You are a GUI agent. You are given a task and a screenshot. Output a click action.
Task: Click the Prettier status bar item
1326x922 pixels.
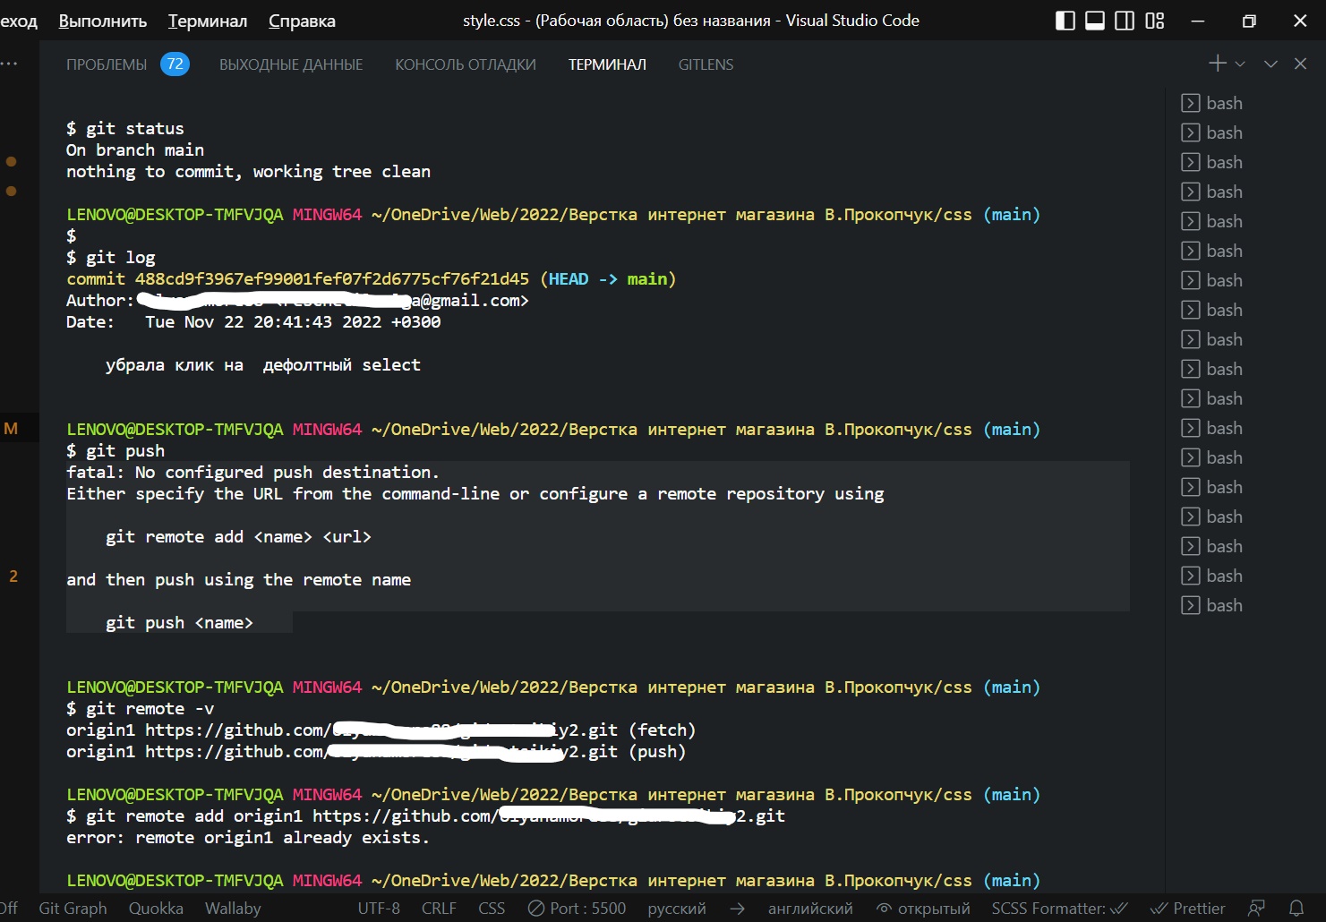point(1187,909)
